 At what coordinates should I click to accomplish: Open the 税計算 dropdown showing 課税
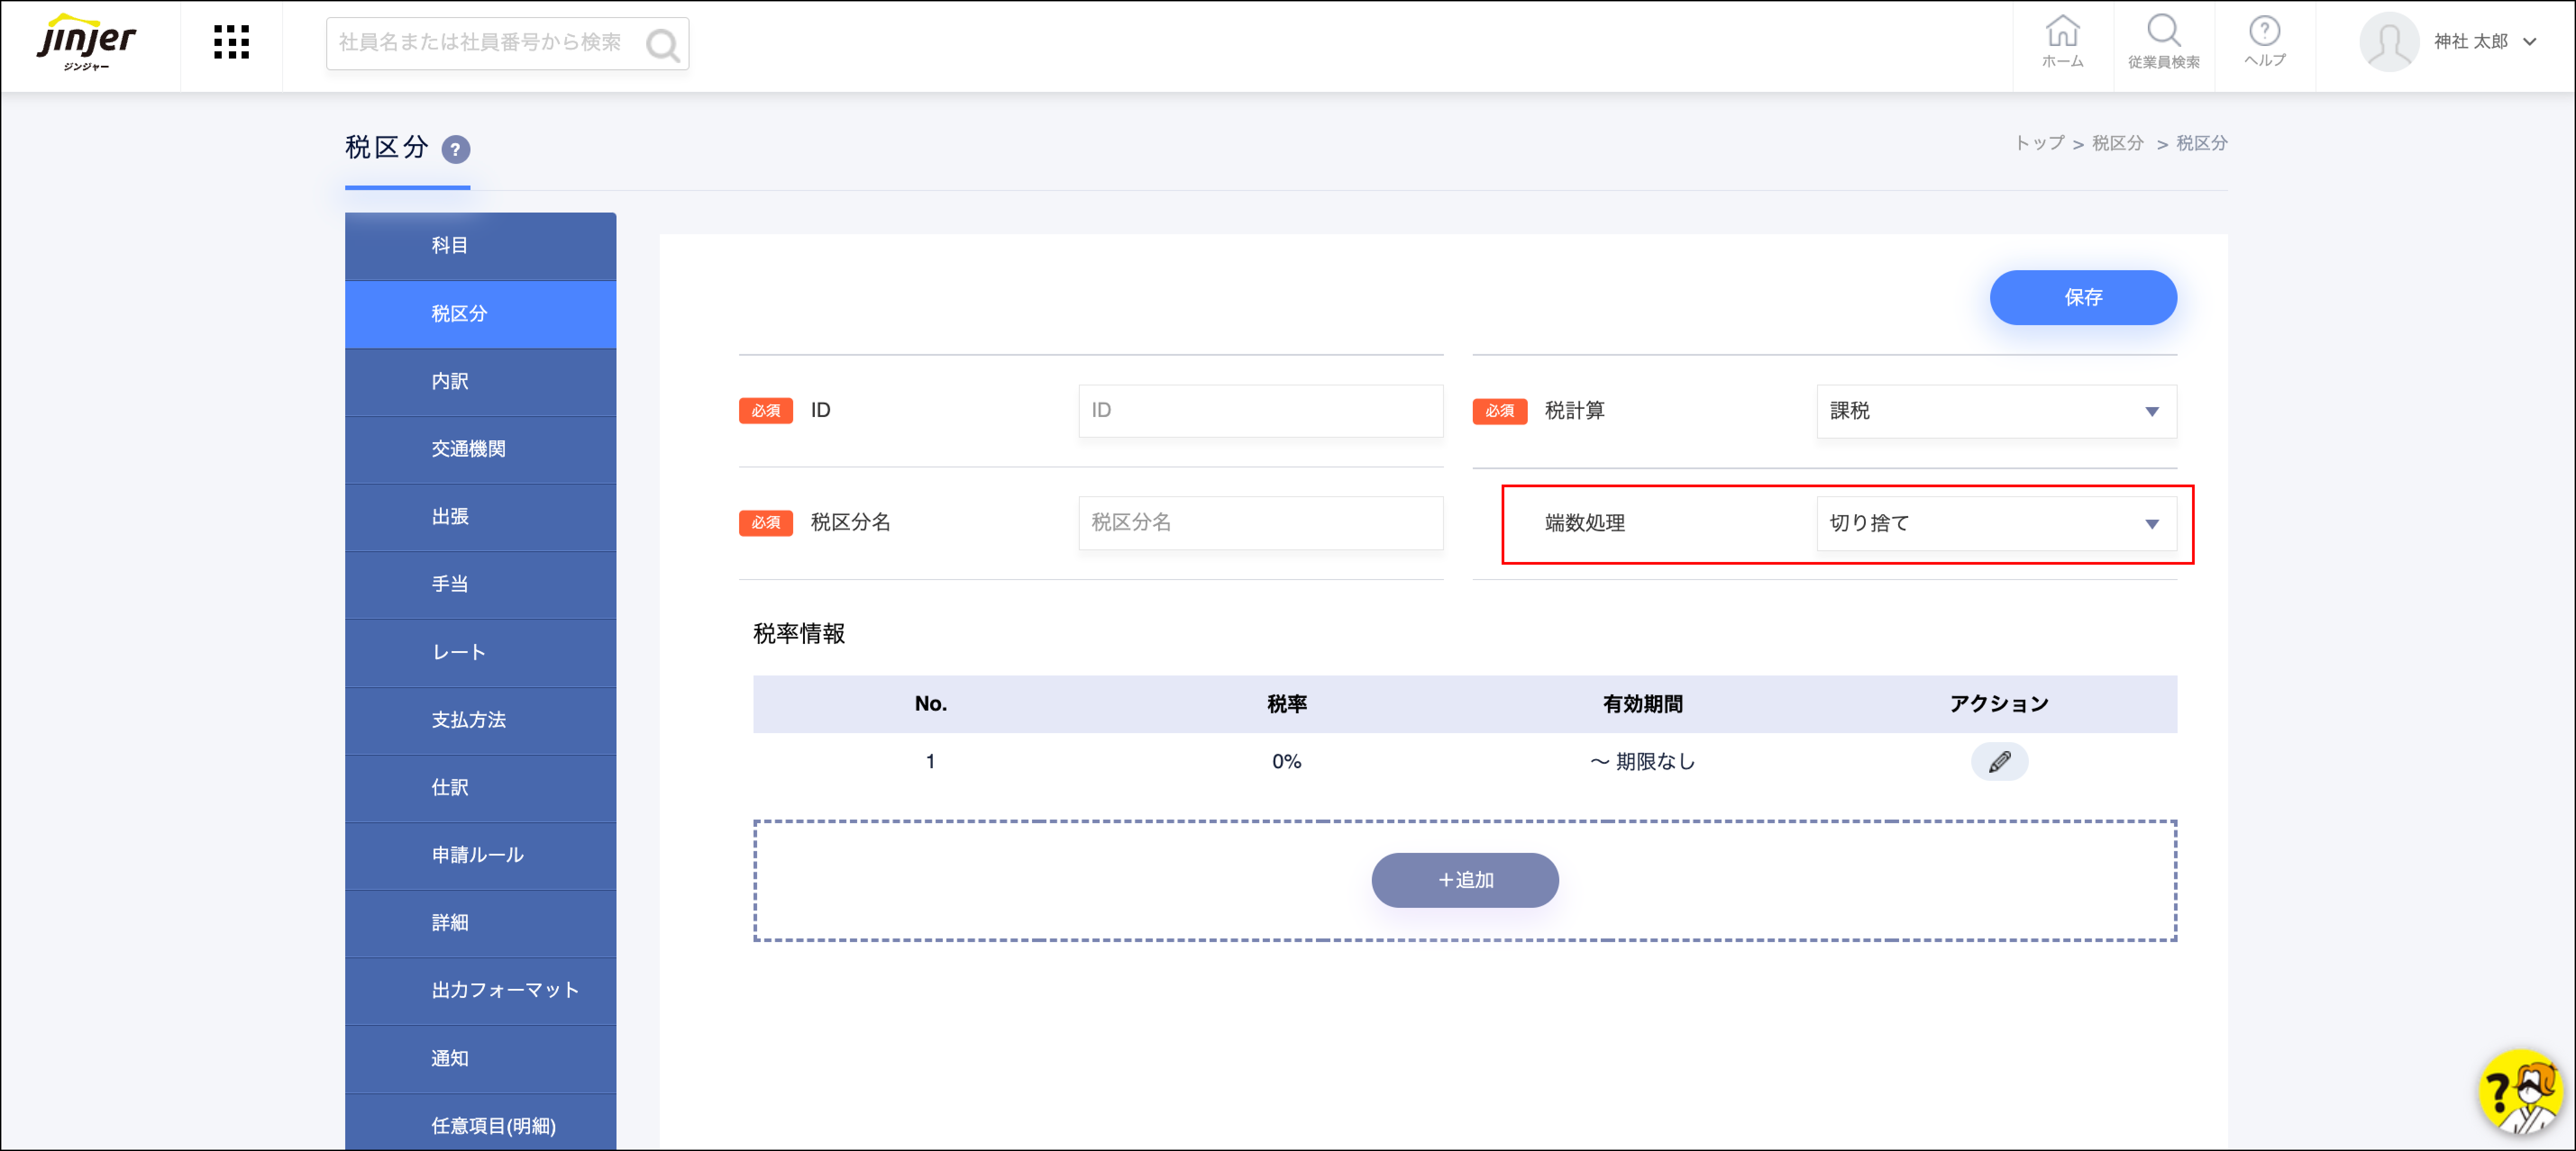[1996, 411]
